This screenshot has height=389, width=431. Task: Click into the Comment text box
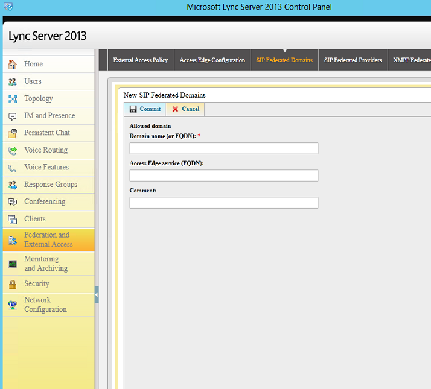[223, 203]
